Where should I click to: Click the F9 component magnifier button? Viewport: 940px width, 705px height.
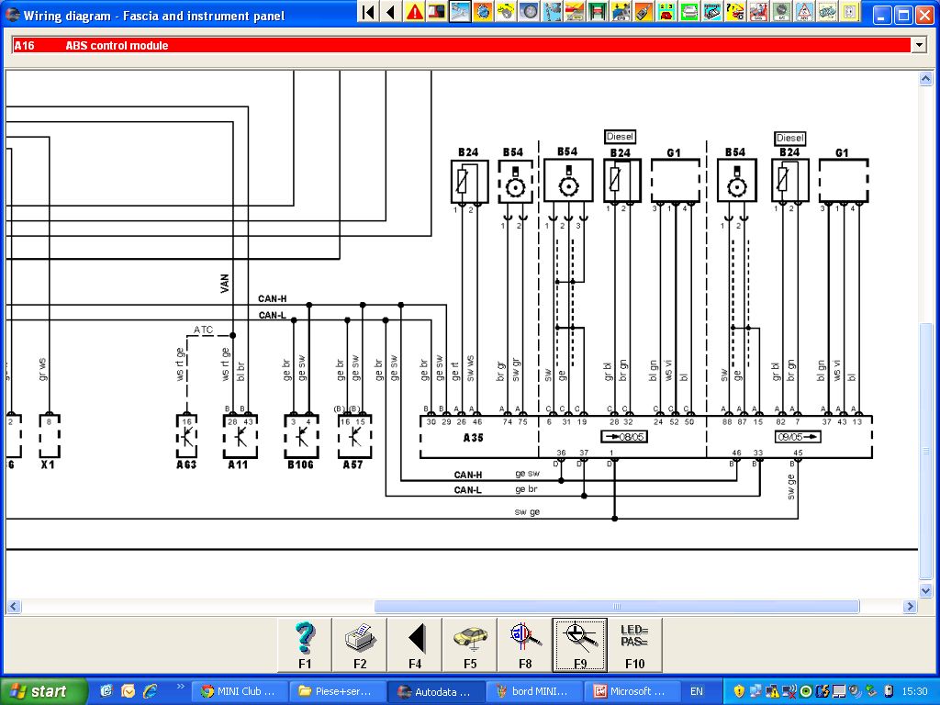[x=580, y=644]
